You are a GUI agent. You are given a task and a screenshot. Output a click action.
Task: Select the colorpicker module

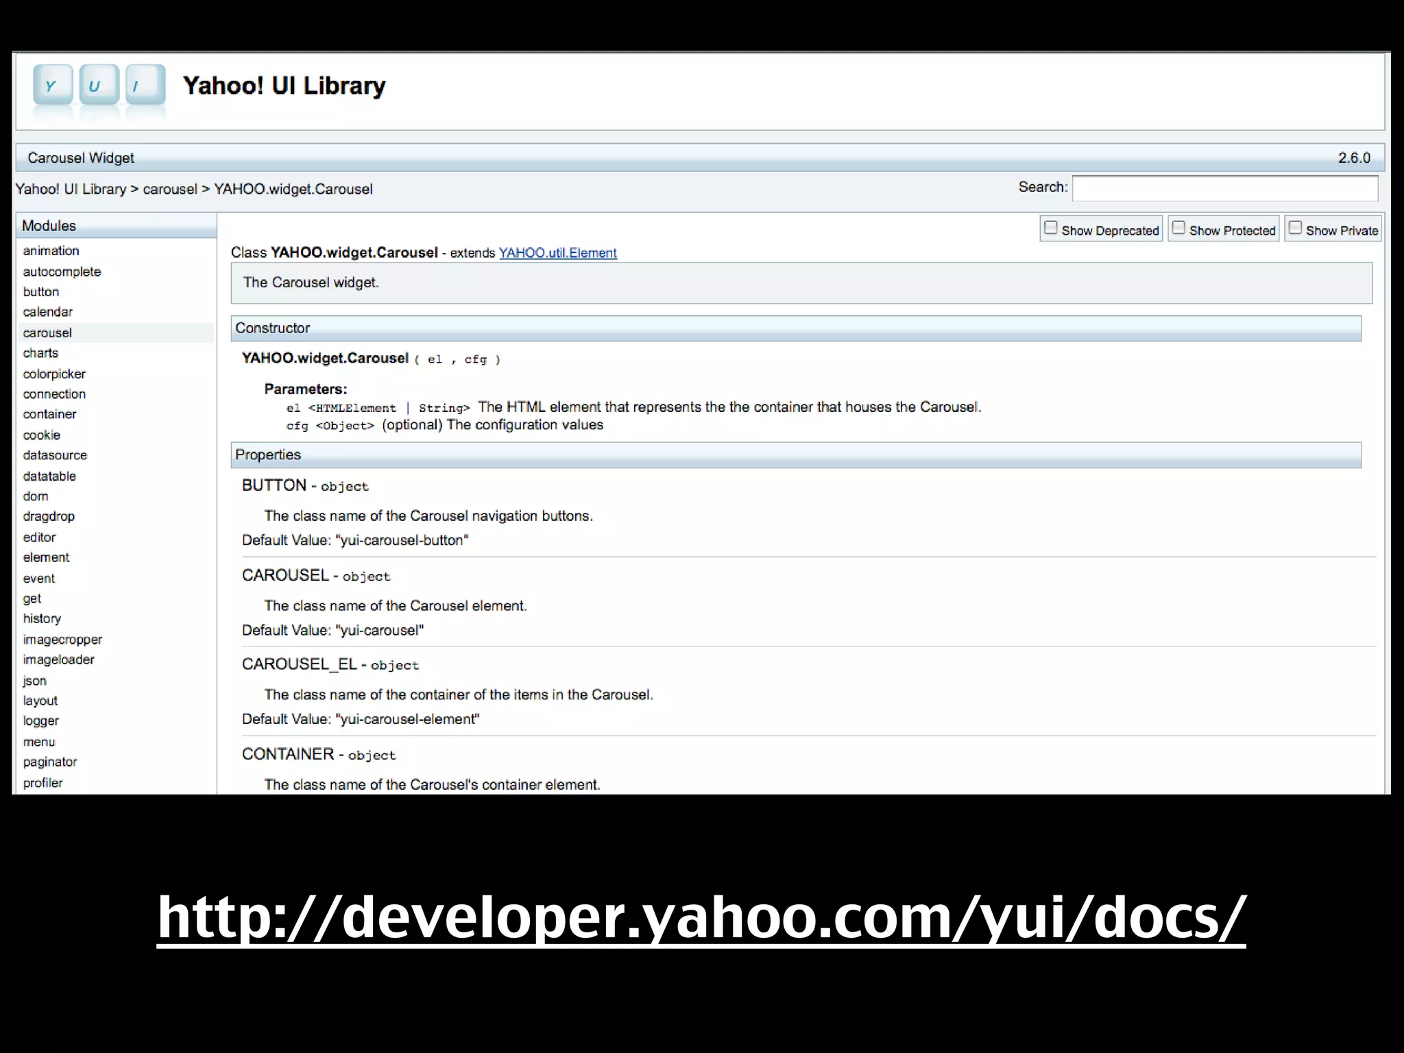pyautogui.click(x=54, y=374)
